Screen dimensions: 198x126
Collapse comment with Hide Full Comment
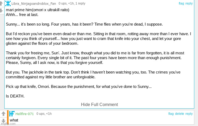tap(99, 104)
